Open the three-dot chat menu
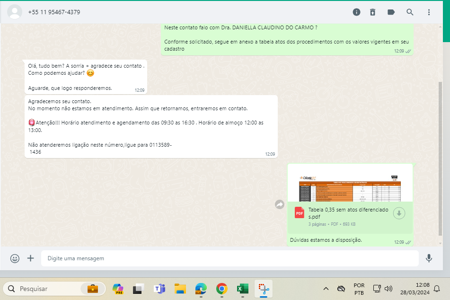450x300 pixels. [x=429, y=12]
